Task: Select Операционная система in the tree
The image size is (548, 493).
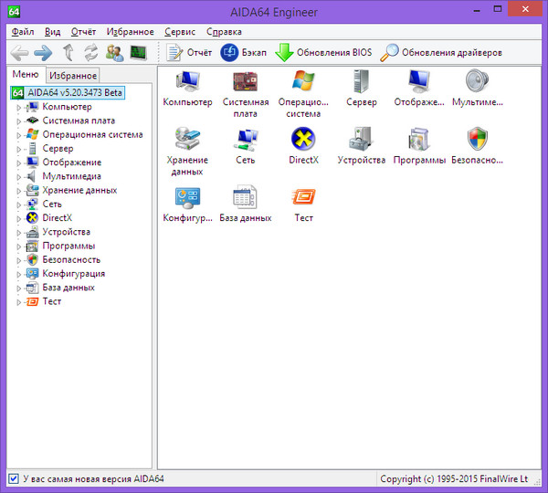Action: [92, 134]
